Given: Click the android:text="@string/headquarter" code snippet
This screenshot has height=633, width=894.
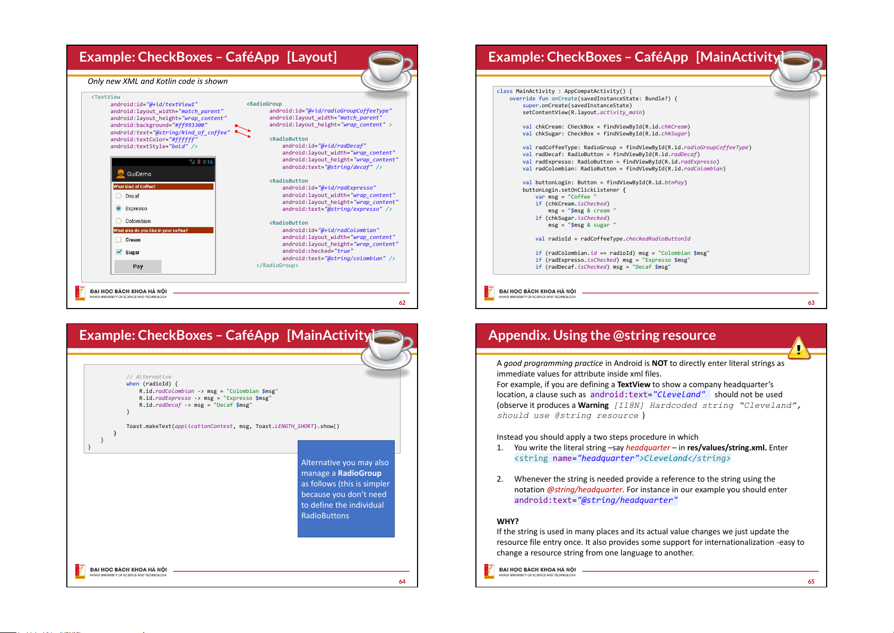Looking at the screenshot, I should coord(595,500).
